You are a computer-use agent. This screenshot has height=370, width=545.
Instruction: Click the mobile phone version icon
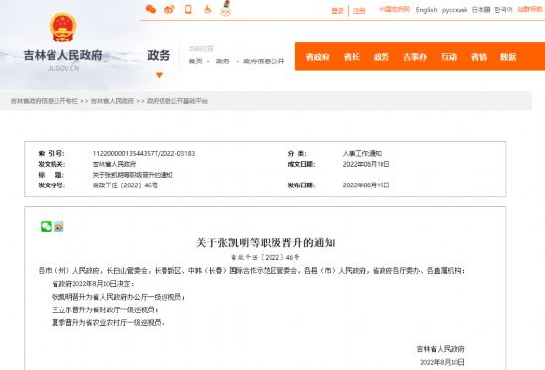click(188, 9)
